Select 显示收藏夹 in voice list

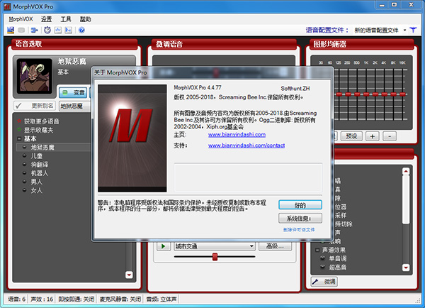[x=38, y=130]
